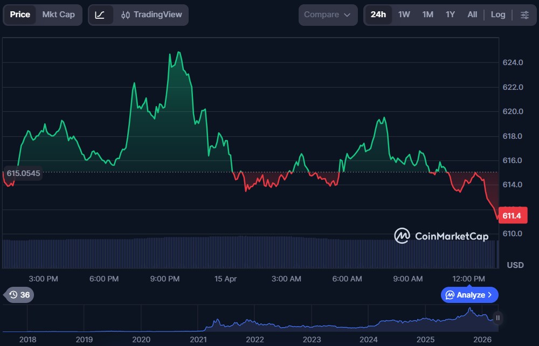Select the 1W time range
Viewport: 539px width, 346px height.
(404, 15)
